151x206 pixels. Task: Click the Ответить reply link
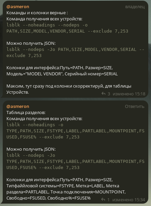(135, 107)
